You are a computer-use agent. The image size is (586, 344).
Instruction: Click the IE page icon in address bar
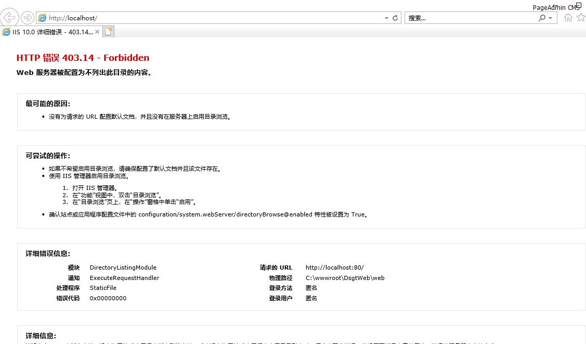tap(42, 18)
